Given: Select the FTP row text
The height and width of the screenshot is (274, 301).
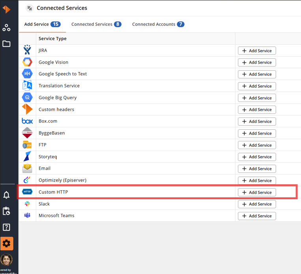Looking at the screenshot, I should coord(43,145).
